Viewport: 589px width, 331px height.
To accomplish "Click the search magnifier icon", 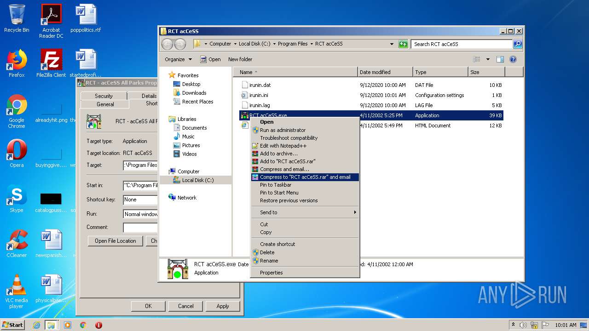I will (517, 44).
